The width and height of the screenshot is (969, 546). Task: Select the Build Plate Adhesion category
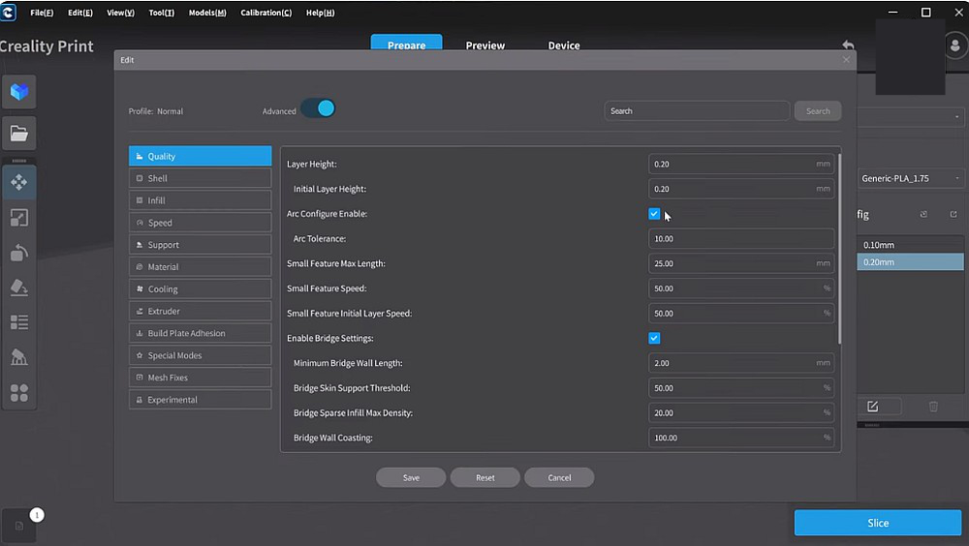click(x=201, y=333)
